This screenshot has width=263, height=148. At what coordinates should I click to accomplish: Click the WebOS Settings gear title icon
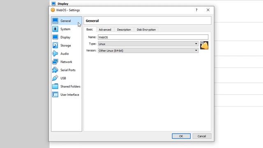[53, 10]
